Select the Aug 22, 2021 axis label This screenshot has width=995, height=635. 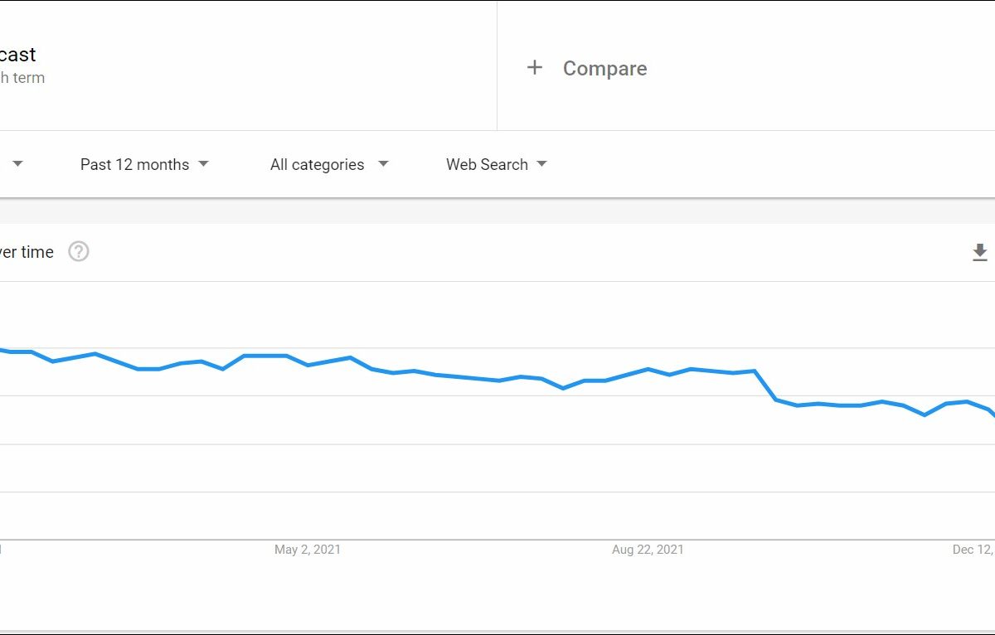(648, 550)
